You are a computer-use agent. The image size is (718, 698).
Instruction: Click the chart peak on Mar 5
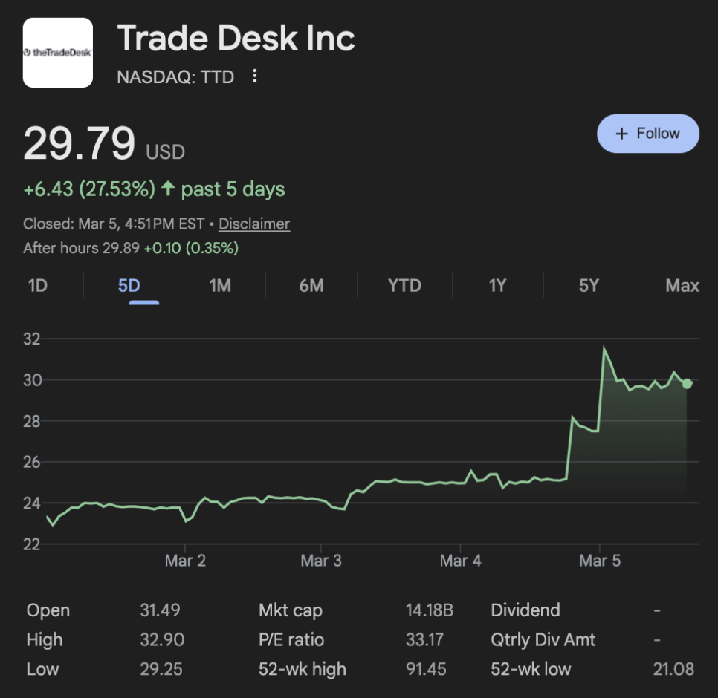point(604,348)
